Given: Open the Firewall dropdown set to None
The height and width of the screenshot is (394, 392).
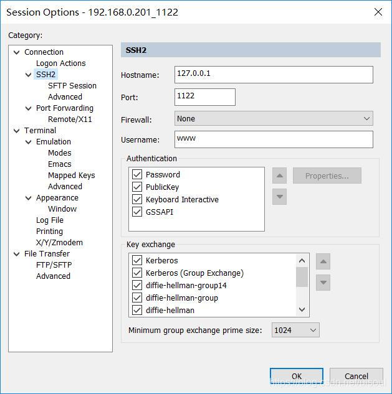Looking at the screenshot, I should (274, 118).
